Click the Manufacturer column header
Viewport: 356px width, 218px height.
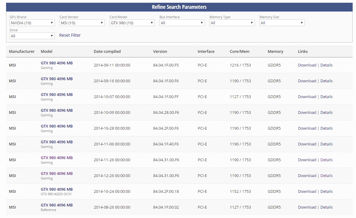(22, 51)
